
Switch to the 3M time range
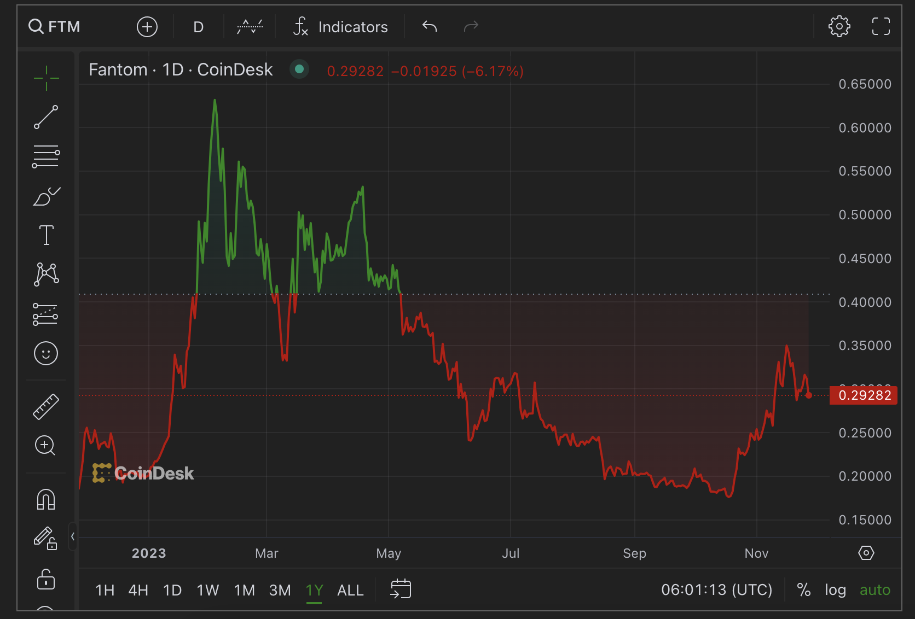[280, 591]
